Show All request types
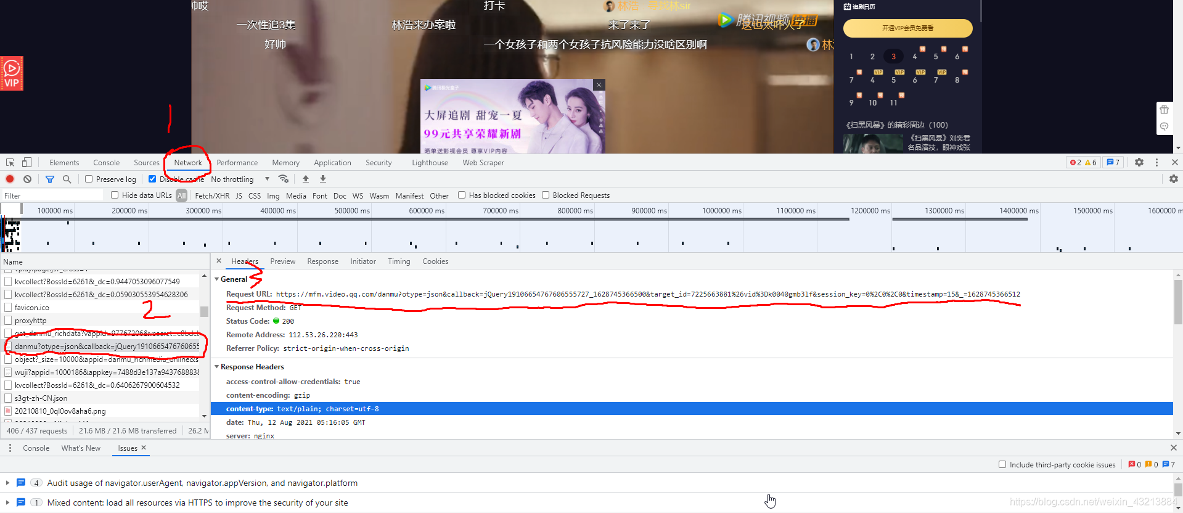 coord(181,195)
